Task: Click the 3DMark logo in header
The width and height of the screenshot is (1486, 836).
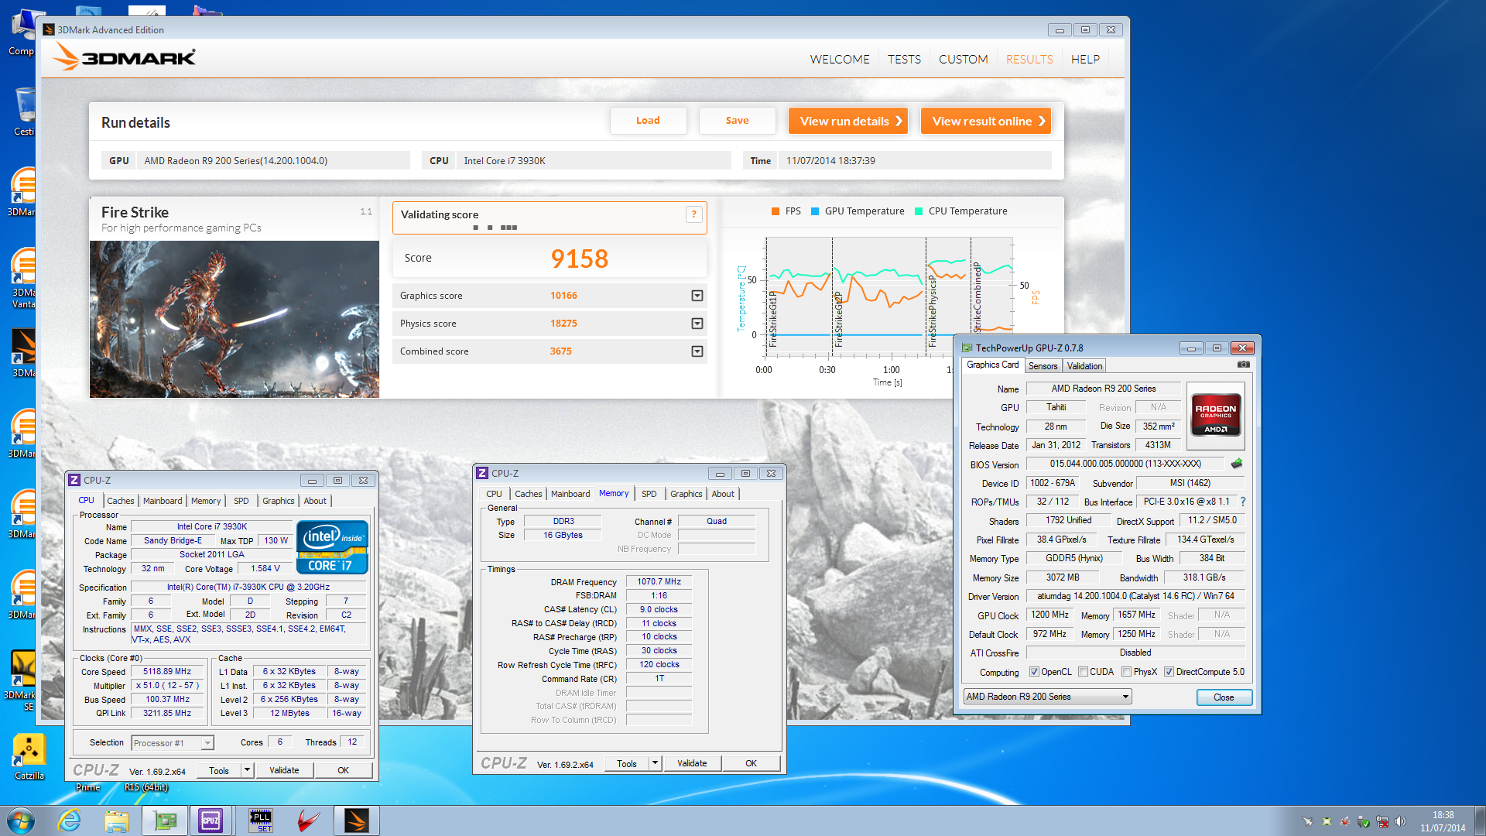Action: click(124, 57)
